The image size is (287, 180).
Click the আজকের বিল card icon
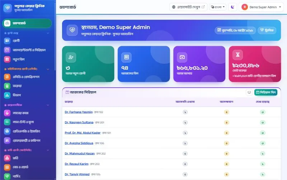click(127, 57)
